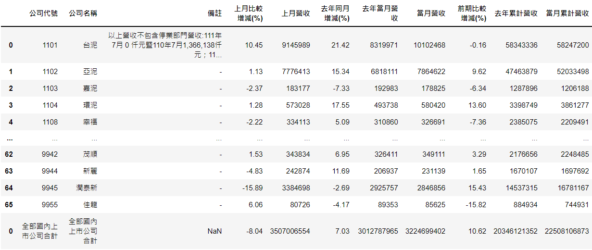Click the value 10102468 in 當月營收
This screenshot has height=250, width=592.
coord(429,45)
